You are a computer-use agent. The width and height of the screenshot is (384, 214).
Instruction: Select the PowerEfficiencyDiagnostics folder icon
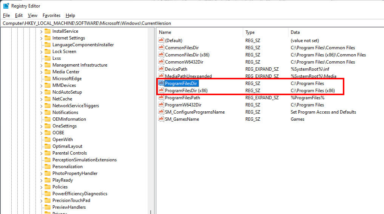point(48,194)
